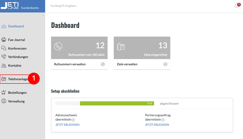
Task: Click the help icon beside Portierungsauftrag übermitteln
Action: tap(163, 120)
